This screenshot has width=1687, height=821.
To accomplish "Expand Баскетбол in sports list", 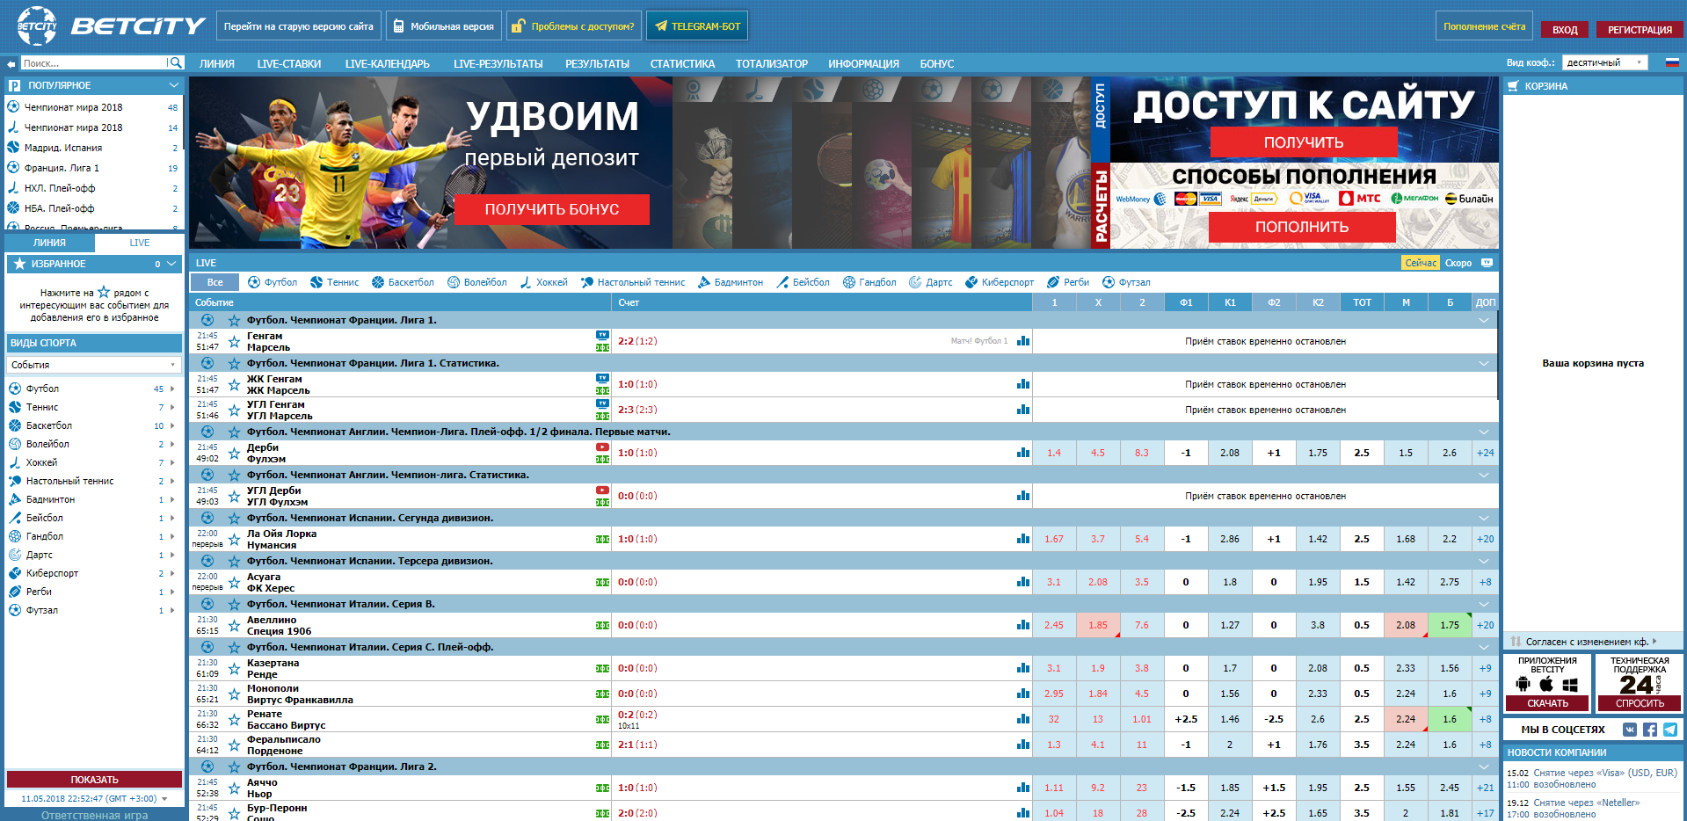I will tap(172, 425).
